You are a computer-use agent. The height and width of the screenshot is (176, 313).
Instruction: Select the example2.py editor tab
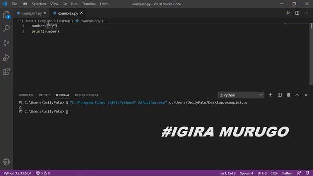[68, 13]
